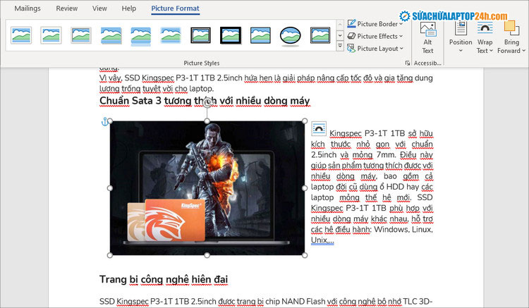
Task: Click the top-right resize handle of the image
Action: pos(304,121)
